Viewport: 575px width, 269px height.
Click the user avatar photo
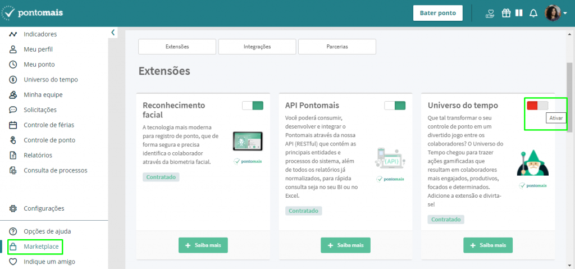point(553,13)
